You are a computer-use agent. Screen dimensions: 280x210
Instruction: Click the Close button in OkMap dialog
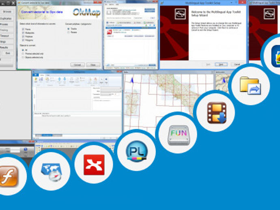click(93, 65)
